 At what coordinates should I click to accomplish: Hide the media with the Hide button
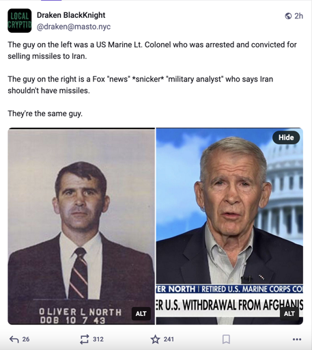pos(286,137)
